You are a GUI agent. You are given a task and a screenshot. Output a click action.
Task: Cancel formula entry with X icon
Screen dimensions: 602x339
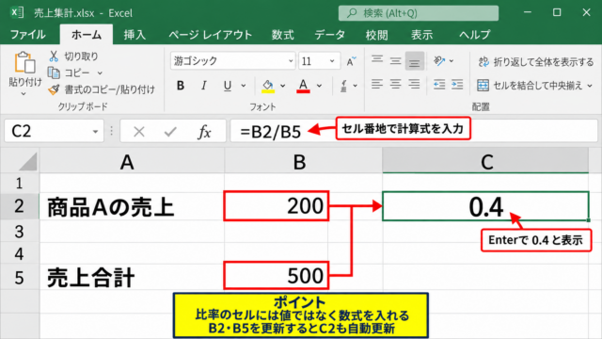pyautogui.click(x=139, y=132)
